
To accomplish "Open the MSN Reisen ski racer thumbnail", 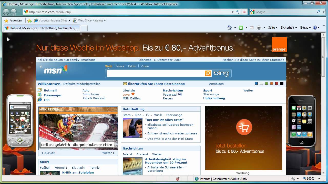I will click(78, 128).
